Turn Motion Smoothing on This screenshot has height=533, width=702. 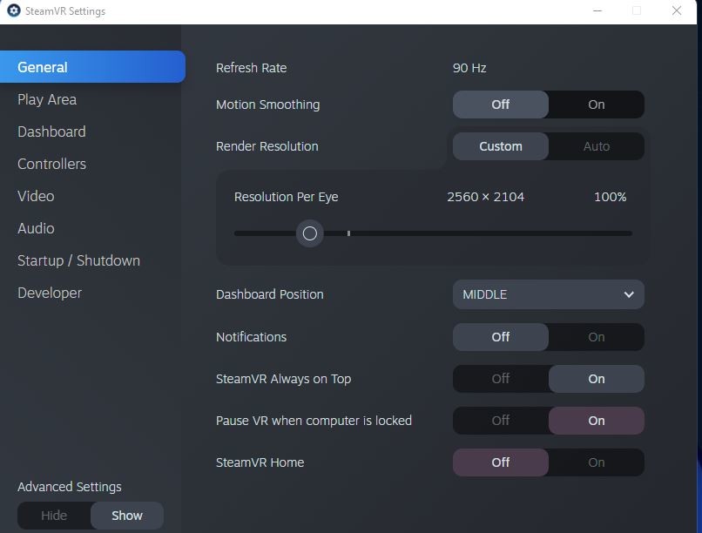[597, 105]
